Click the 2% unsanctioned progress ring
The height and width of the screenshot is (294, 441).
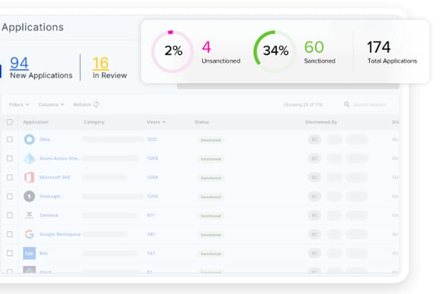tap(172, 52)
